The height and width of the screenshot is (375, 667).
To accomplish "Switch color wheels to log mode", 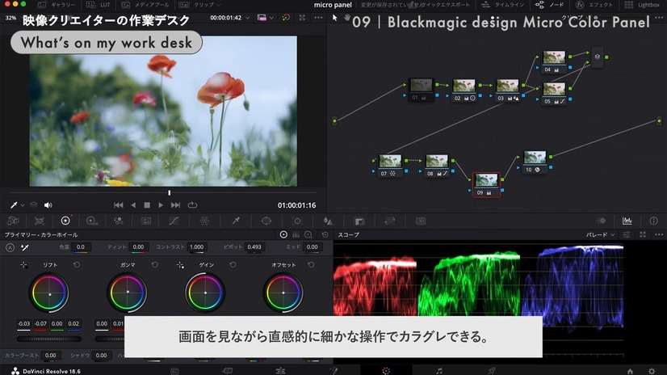I will point(308,234).
